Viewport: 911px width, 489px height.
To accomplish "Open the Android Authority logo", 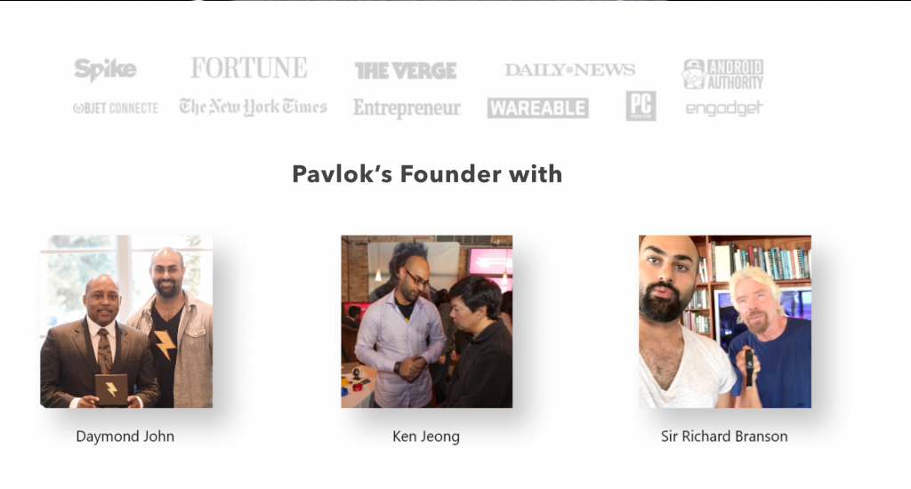I will point(722,74).
